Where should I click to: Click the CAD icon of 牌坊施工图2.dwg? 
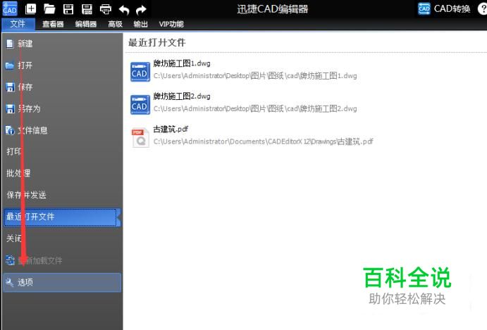[140, 105]
